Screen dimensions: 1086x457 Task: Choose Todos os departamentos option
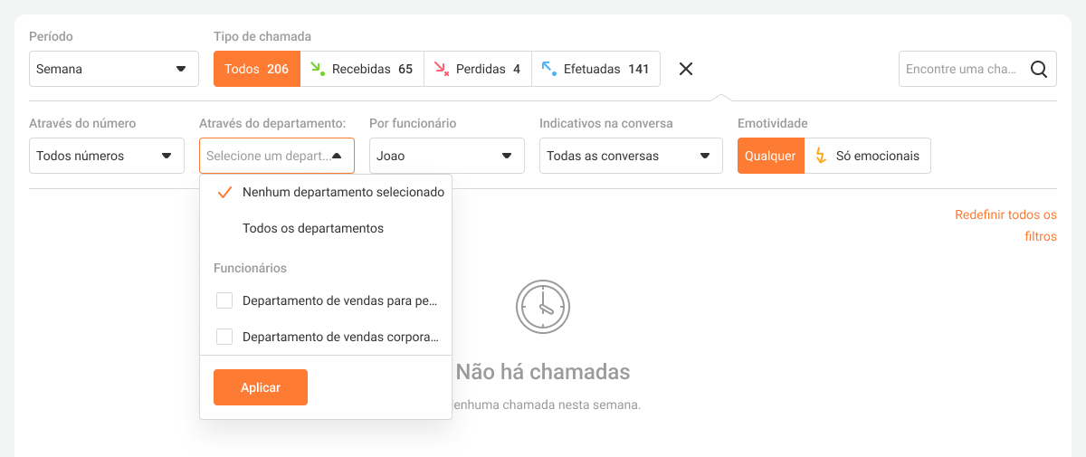coord(313,228)
